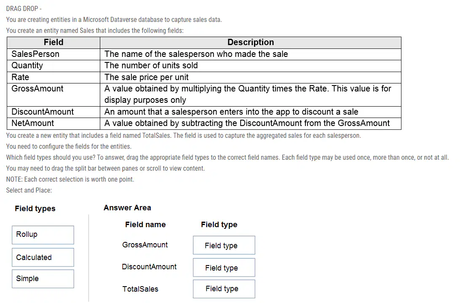
Task: Click the NetAmount description about subtracting DiscountAmount
Action: (x=251, y=123)
